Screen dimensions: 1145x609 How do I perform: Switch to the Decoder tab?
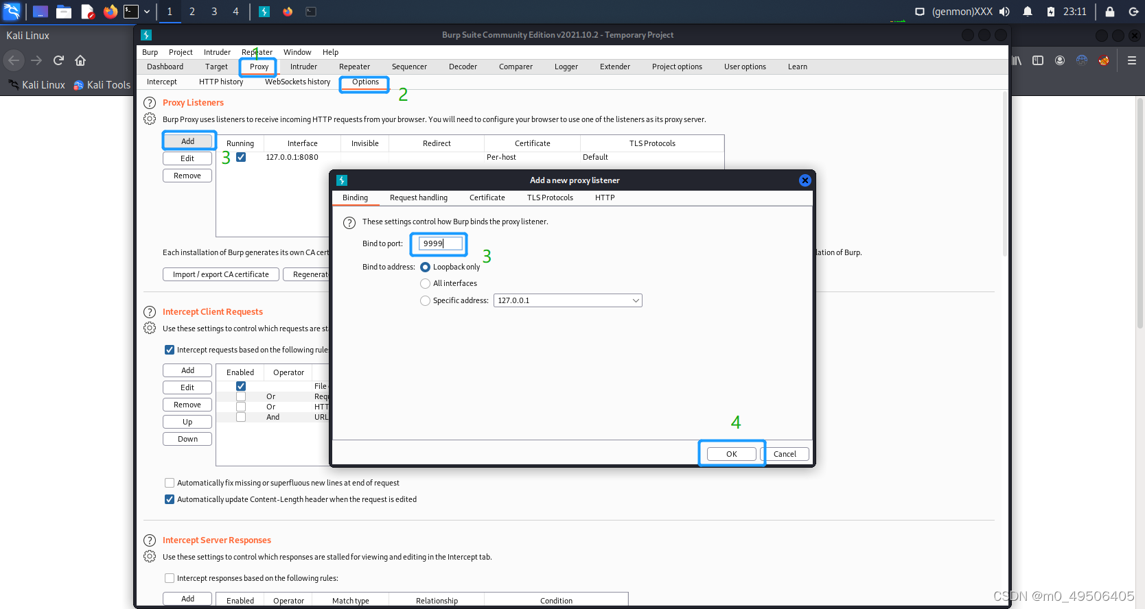463,67
